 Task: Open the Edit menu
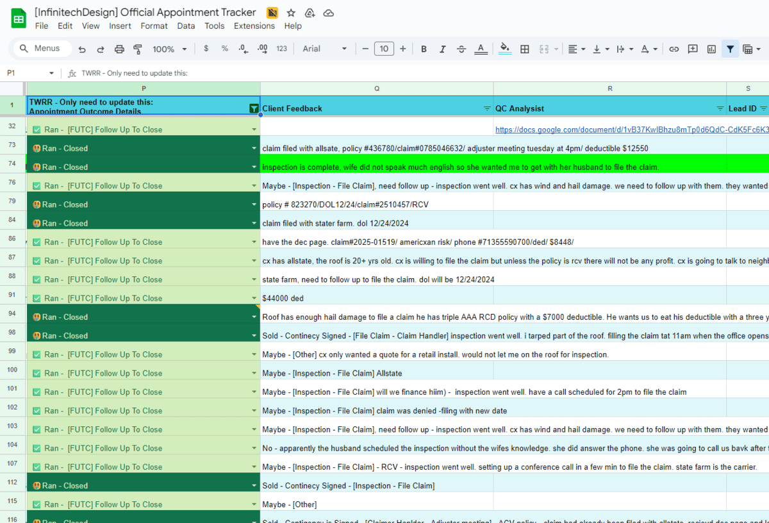tap(65, 26)
